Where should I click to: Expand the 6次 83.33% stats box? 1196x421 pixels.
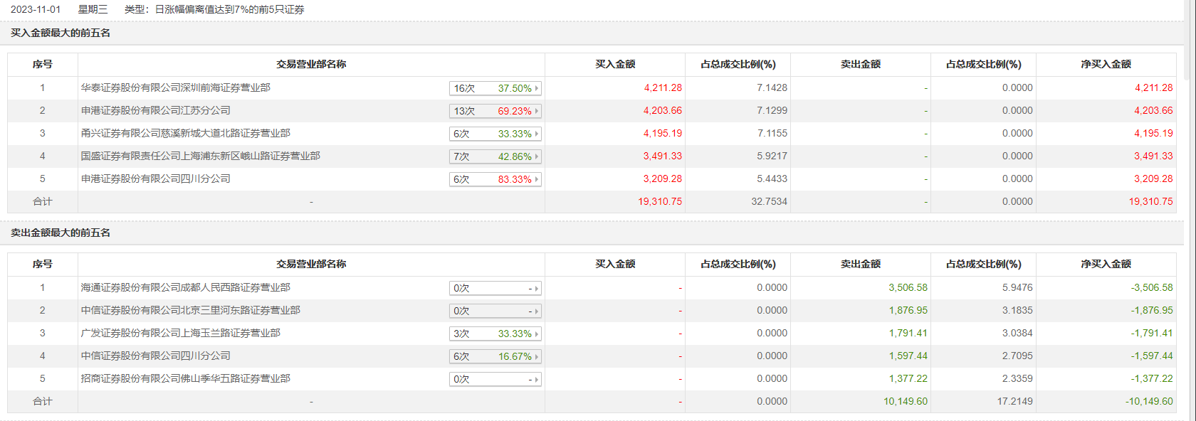click(x=495, y=179)
